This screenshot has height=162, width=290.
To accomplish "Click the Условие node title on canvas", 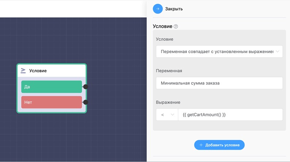I will pos(38,70).
